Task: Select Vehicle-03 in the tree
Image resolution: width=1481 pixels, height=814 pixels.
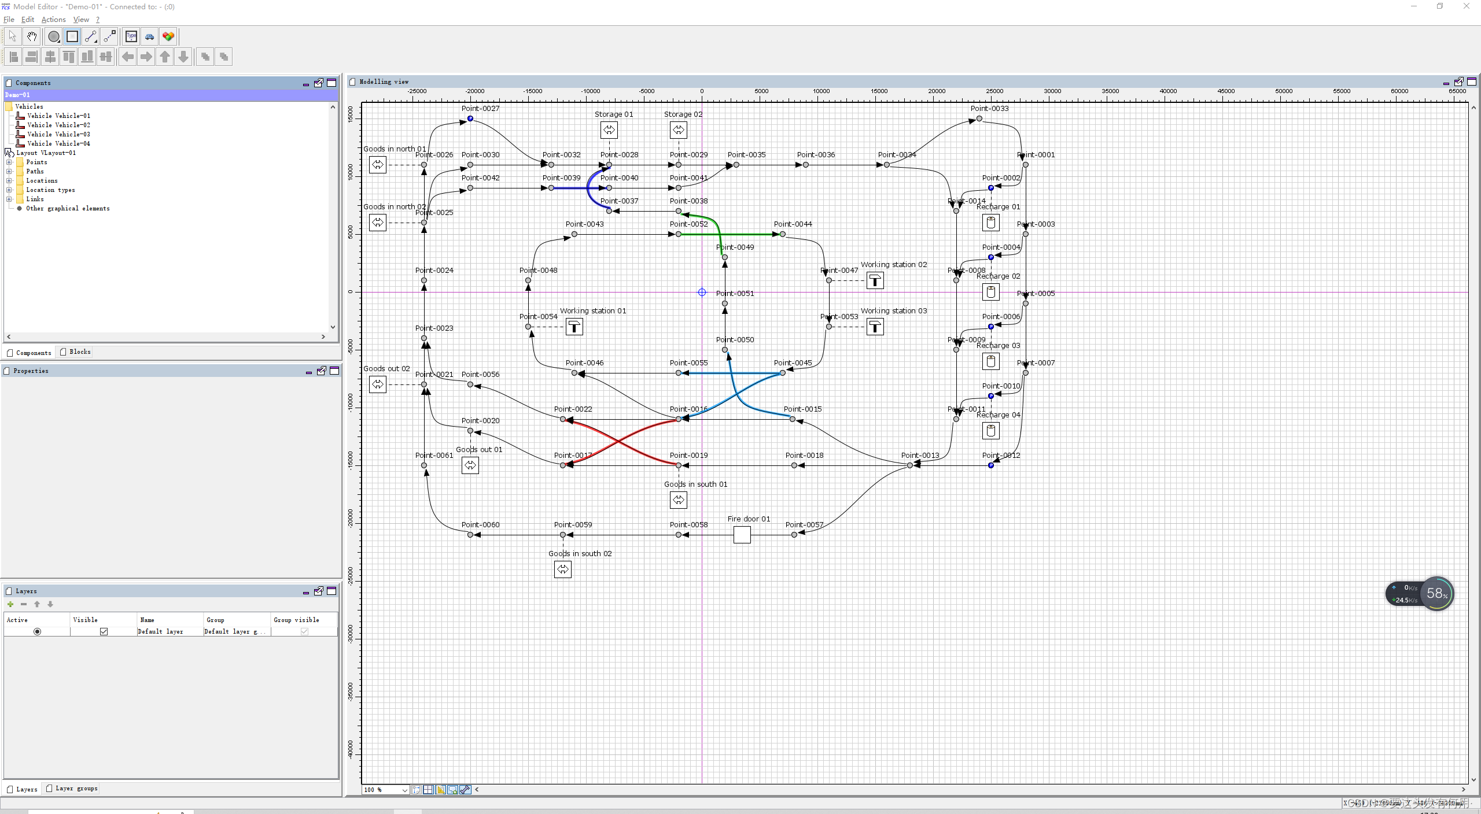Action: 58,134
